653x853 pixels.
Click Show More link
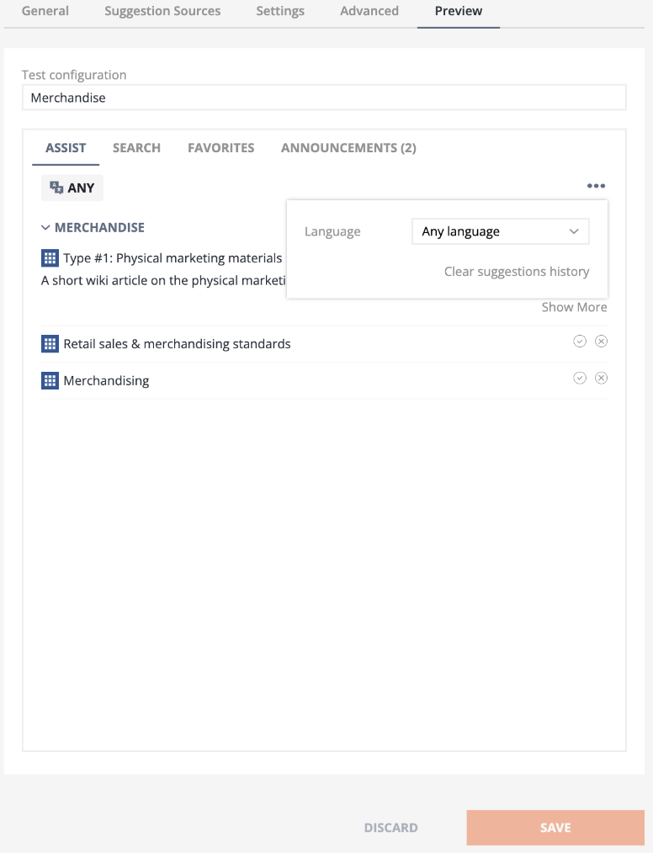[x=574, y=307]
